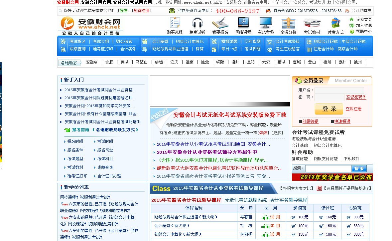Switch to the 会计实务辅导课程 tab
Viewport: 392px width, 241px height.
pos(289,200)
